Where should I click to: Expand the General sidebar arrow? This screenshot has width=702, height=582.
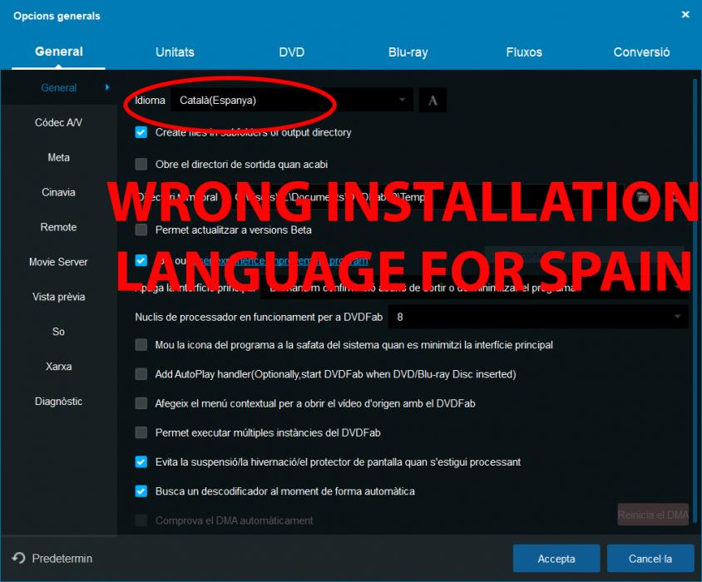(x=107, y=87)
